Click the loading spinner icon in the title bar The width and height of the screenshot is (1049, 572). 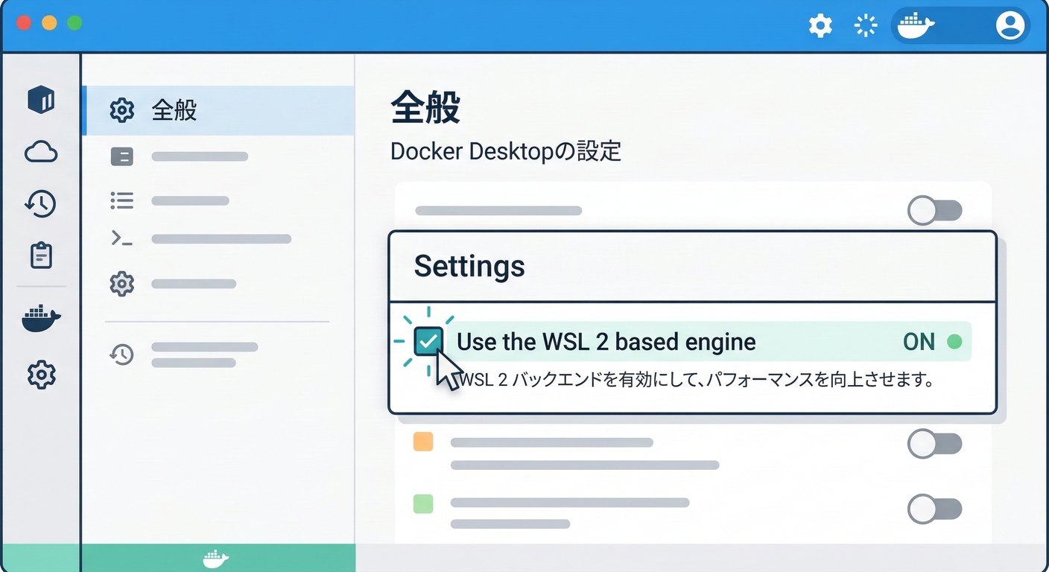pyautogui.click(x=865, y=25)
